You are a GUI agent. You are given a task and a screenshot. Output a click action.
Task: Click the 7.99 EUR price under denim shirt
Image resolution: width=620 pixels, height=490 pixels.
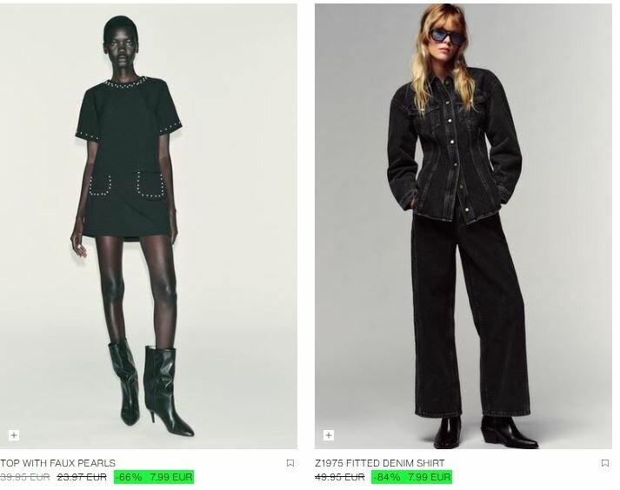(429, 477)
